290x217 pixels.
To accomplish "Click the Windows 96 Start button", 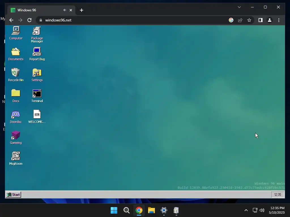I will click(13, 194).
